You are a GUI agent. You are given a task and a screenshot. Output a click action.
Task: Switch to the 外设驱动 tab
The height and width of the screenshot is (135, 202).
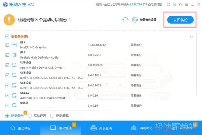(101, 128)
